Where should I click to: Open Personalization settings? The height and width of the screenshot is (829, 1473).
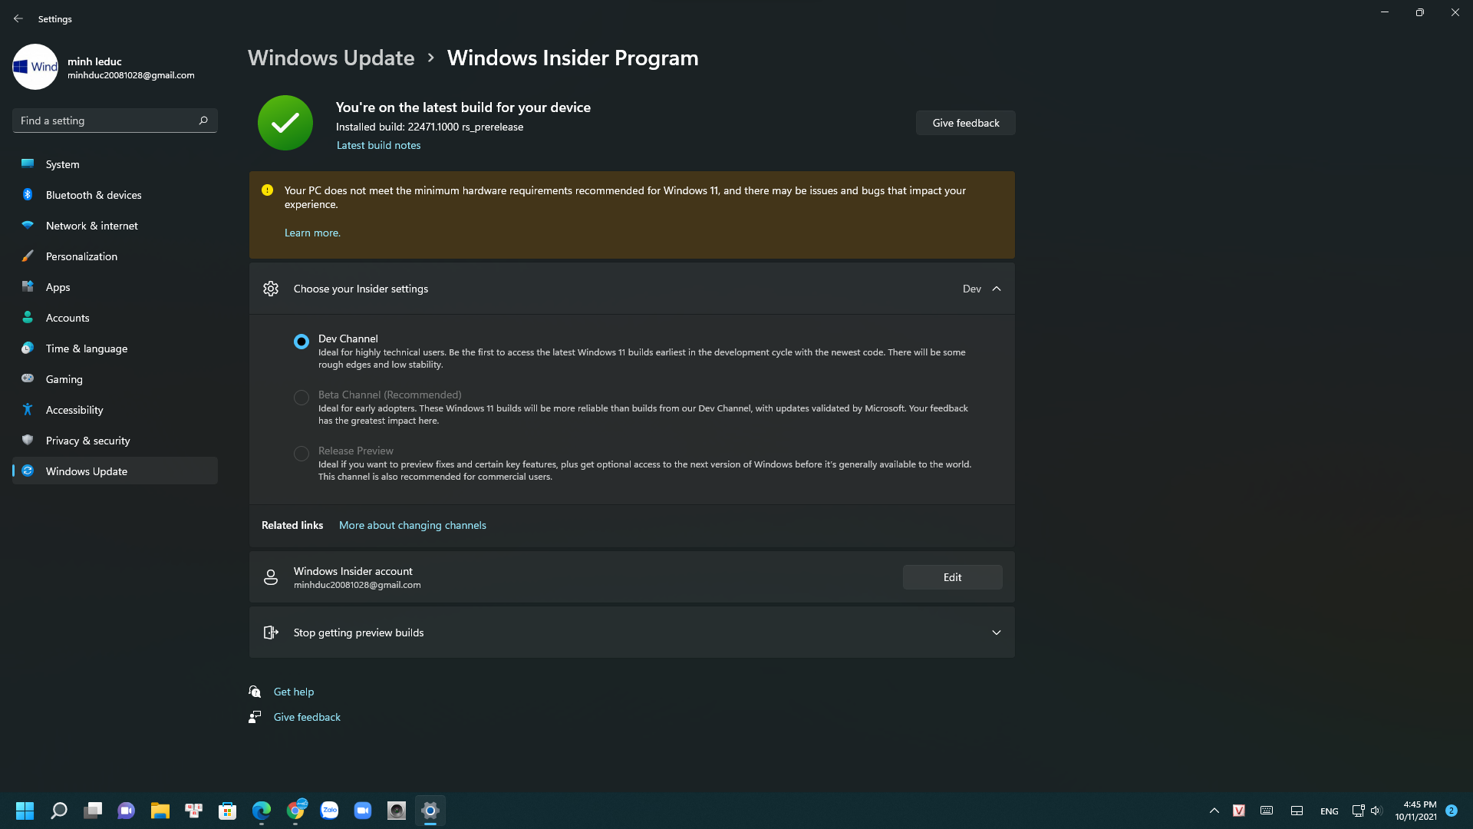point(115,256)
